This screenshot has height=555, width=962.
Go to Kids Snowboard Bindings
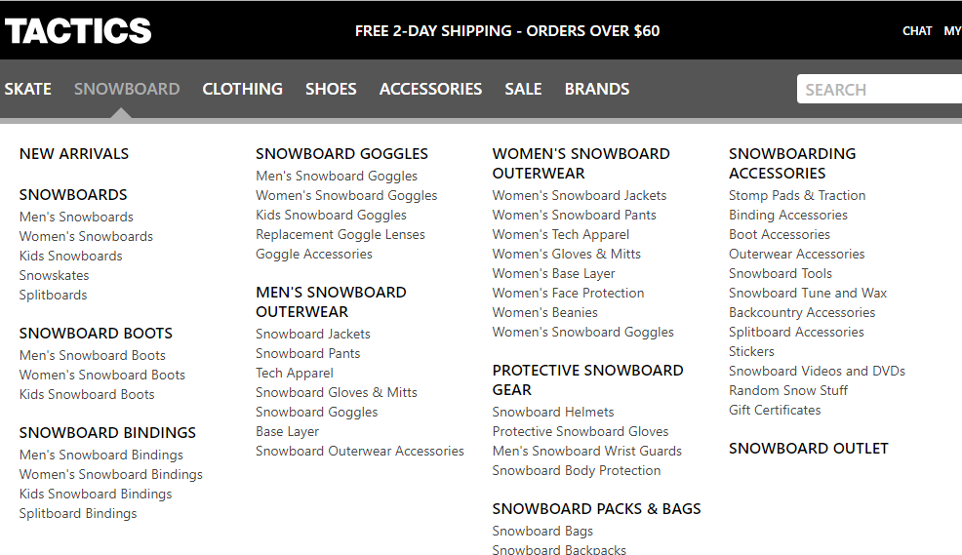pos(96,494)
